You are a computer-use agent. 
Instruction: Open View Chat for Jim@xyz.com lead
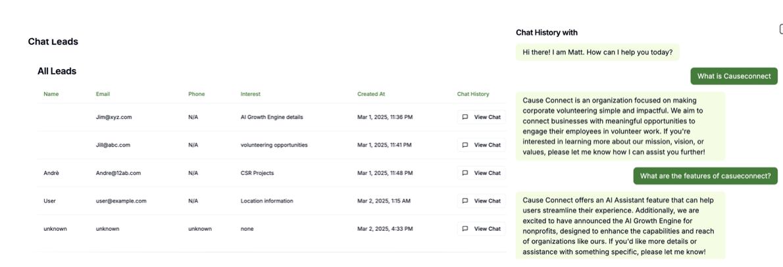(482, 117)
